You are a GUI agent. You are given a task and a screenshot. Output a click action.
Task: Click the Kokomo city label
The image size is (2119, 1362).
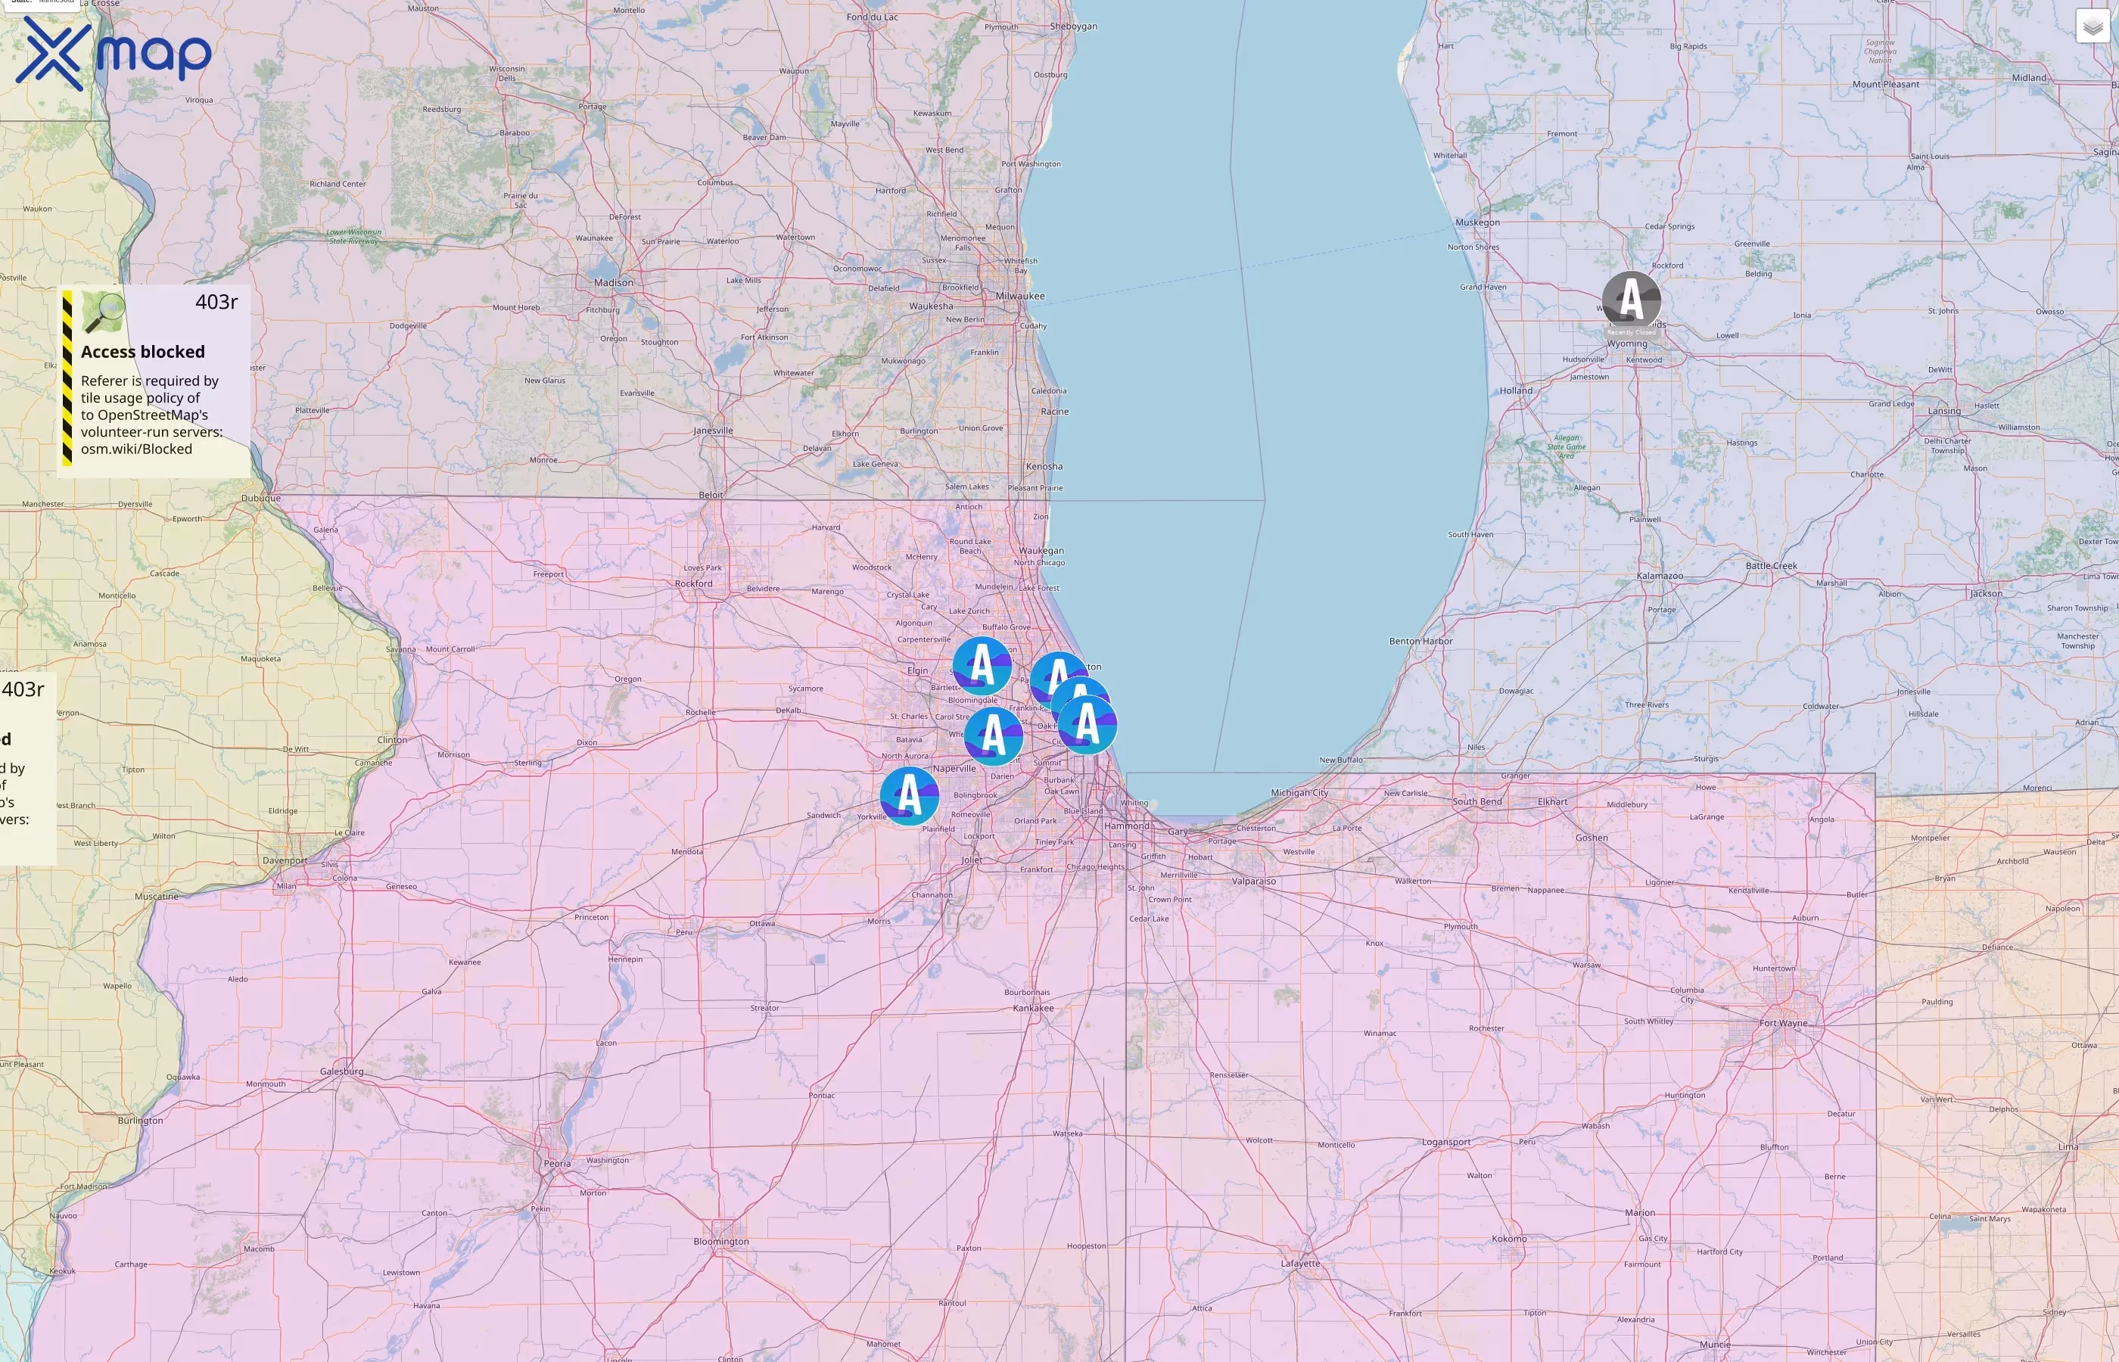point(1509,1238)
